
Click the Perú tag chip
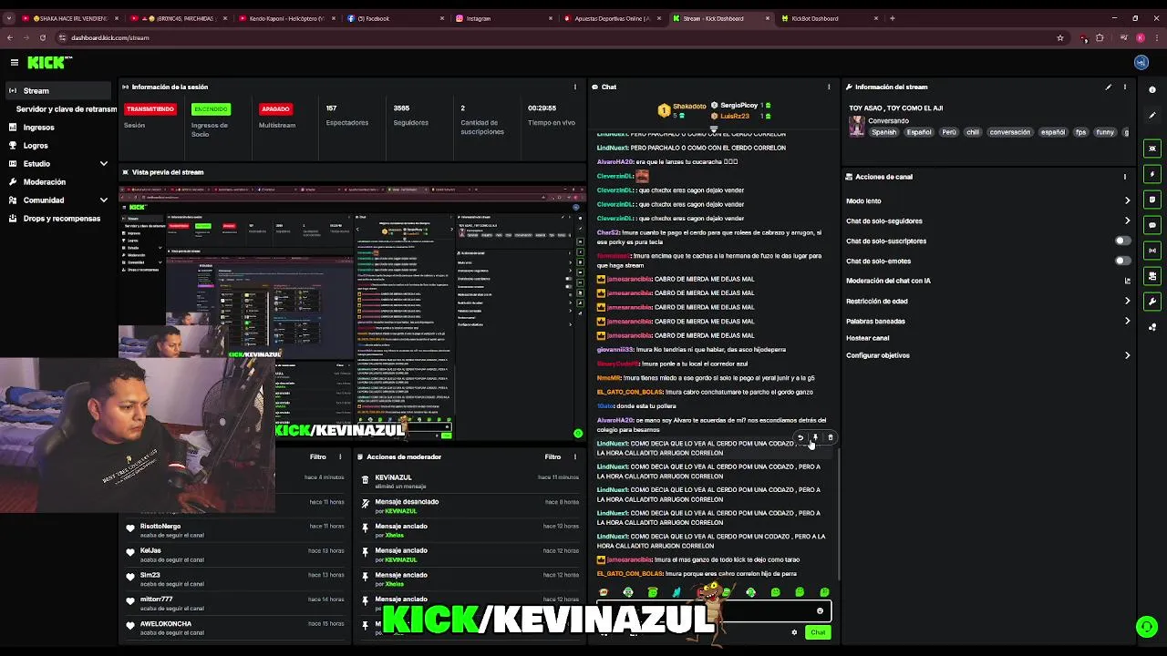[x=949, y=132]
